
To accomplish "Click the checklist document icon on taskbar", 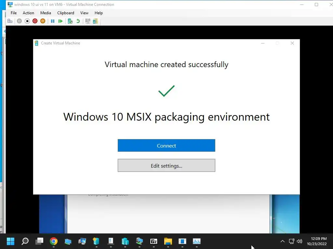I will tap(111, 241).
